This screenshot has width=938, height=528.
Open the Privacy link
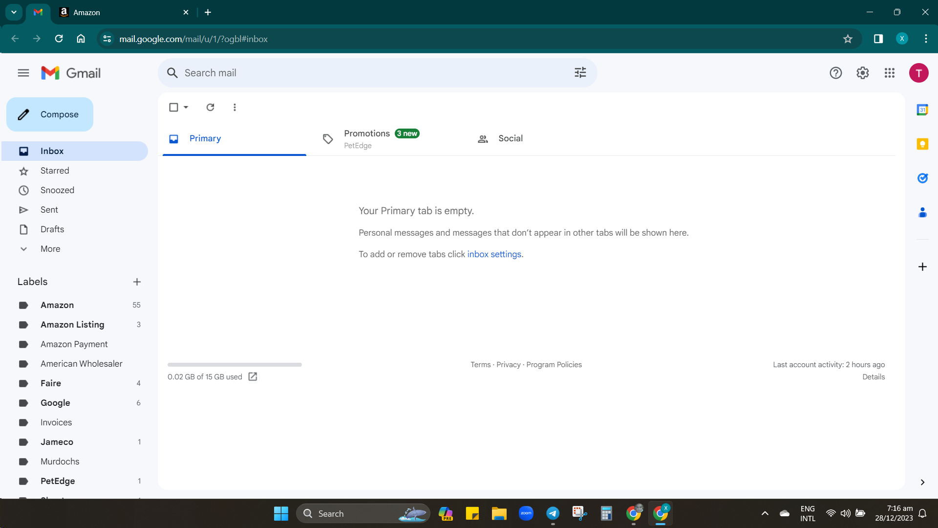point(508,365)
